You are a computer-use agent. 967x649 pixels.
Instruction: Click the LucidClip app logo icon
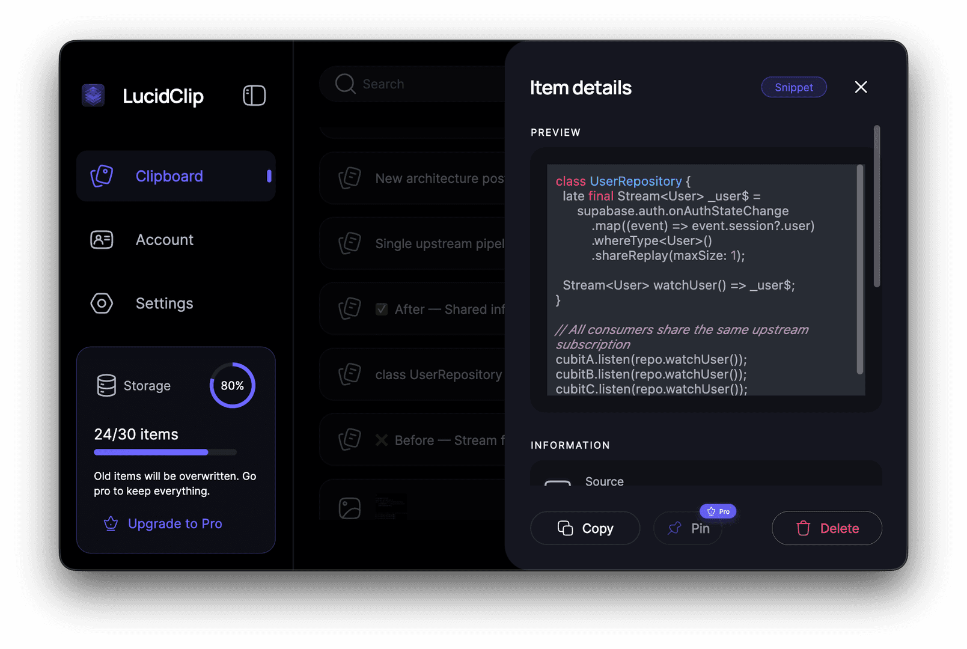pyautogui.click(x=93, y=96)
